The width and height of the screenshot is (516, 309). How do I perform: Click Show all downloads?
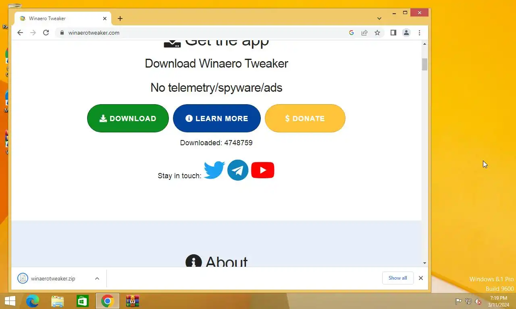pos(398,278)
